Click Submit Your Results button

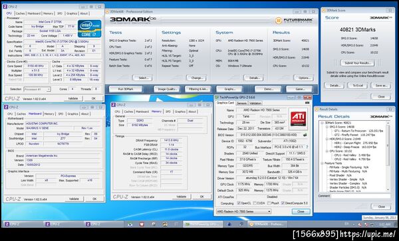click(x=357, y=63)
